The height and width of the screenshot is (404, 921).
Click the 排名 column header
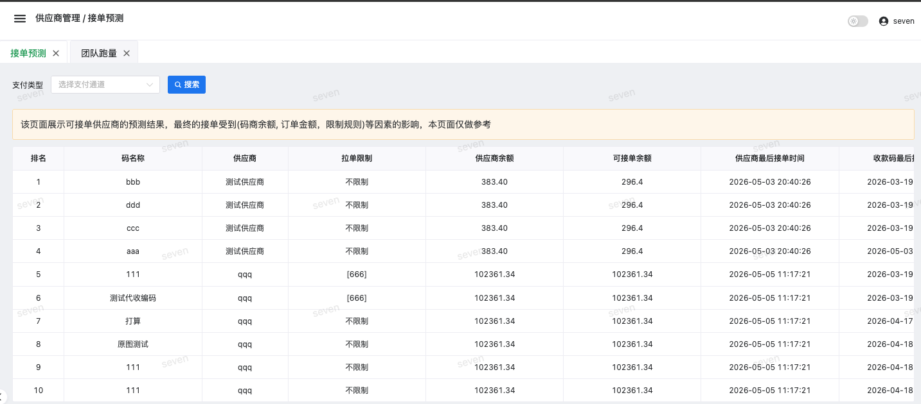click(39, 158)
